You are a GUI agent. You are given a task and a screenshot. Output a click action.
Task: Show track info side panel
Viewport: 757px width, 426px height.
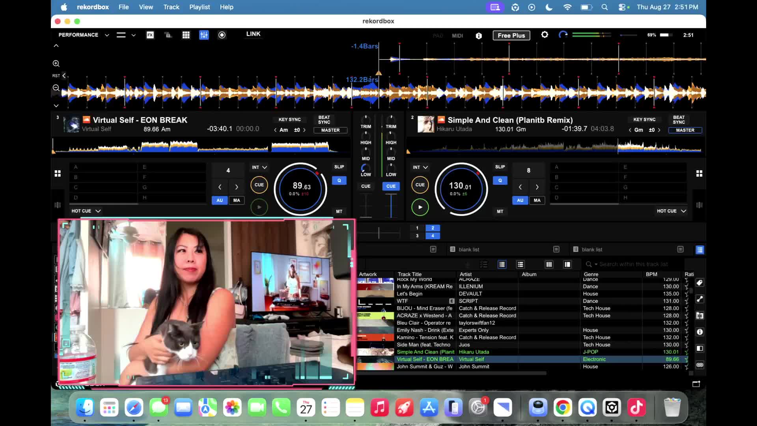(x=700, y=332)
